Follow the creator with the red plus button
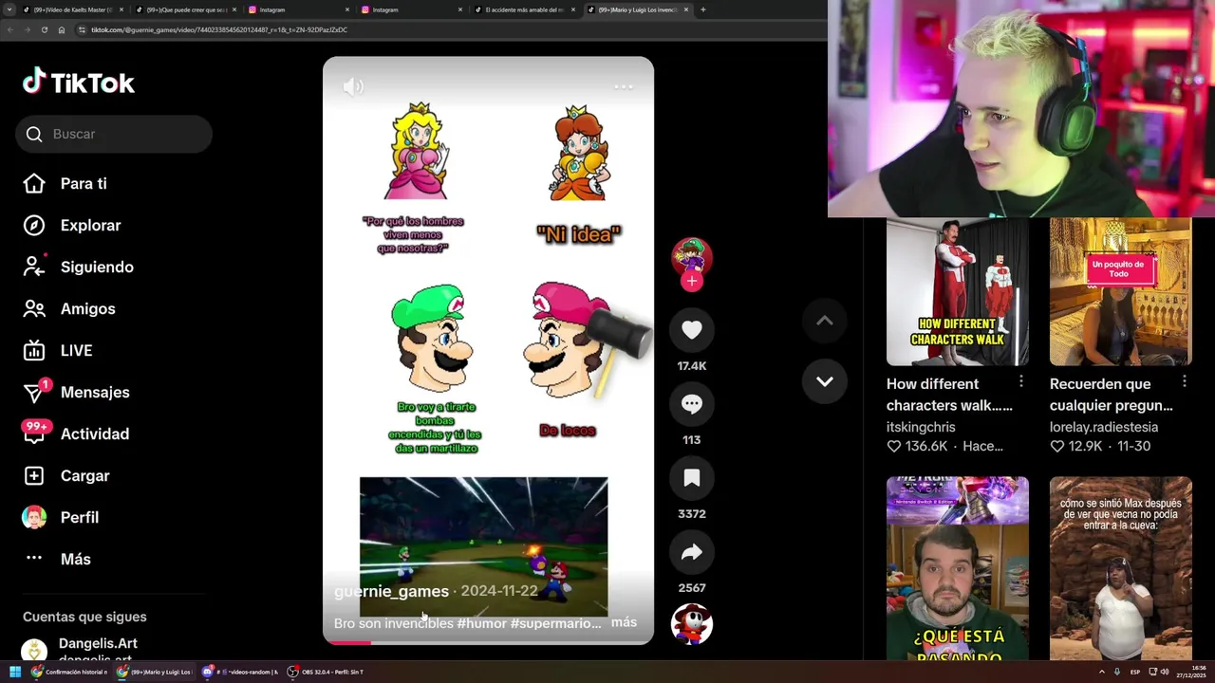The height and width of the screenshot is (683, 1215). coord(691,281)
